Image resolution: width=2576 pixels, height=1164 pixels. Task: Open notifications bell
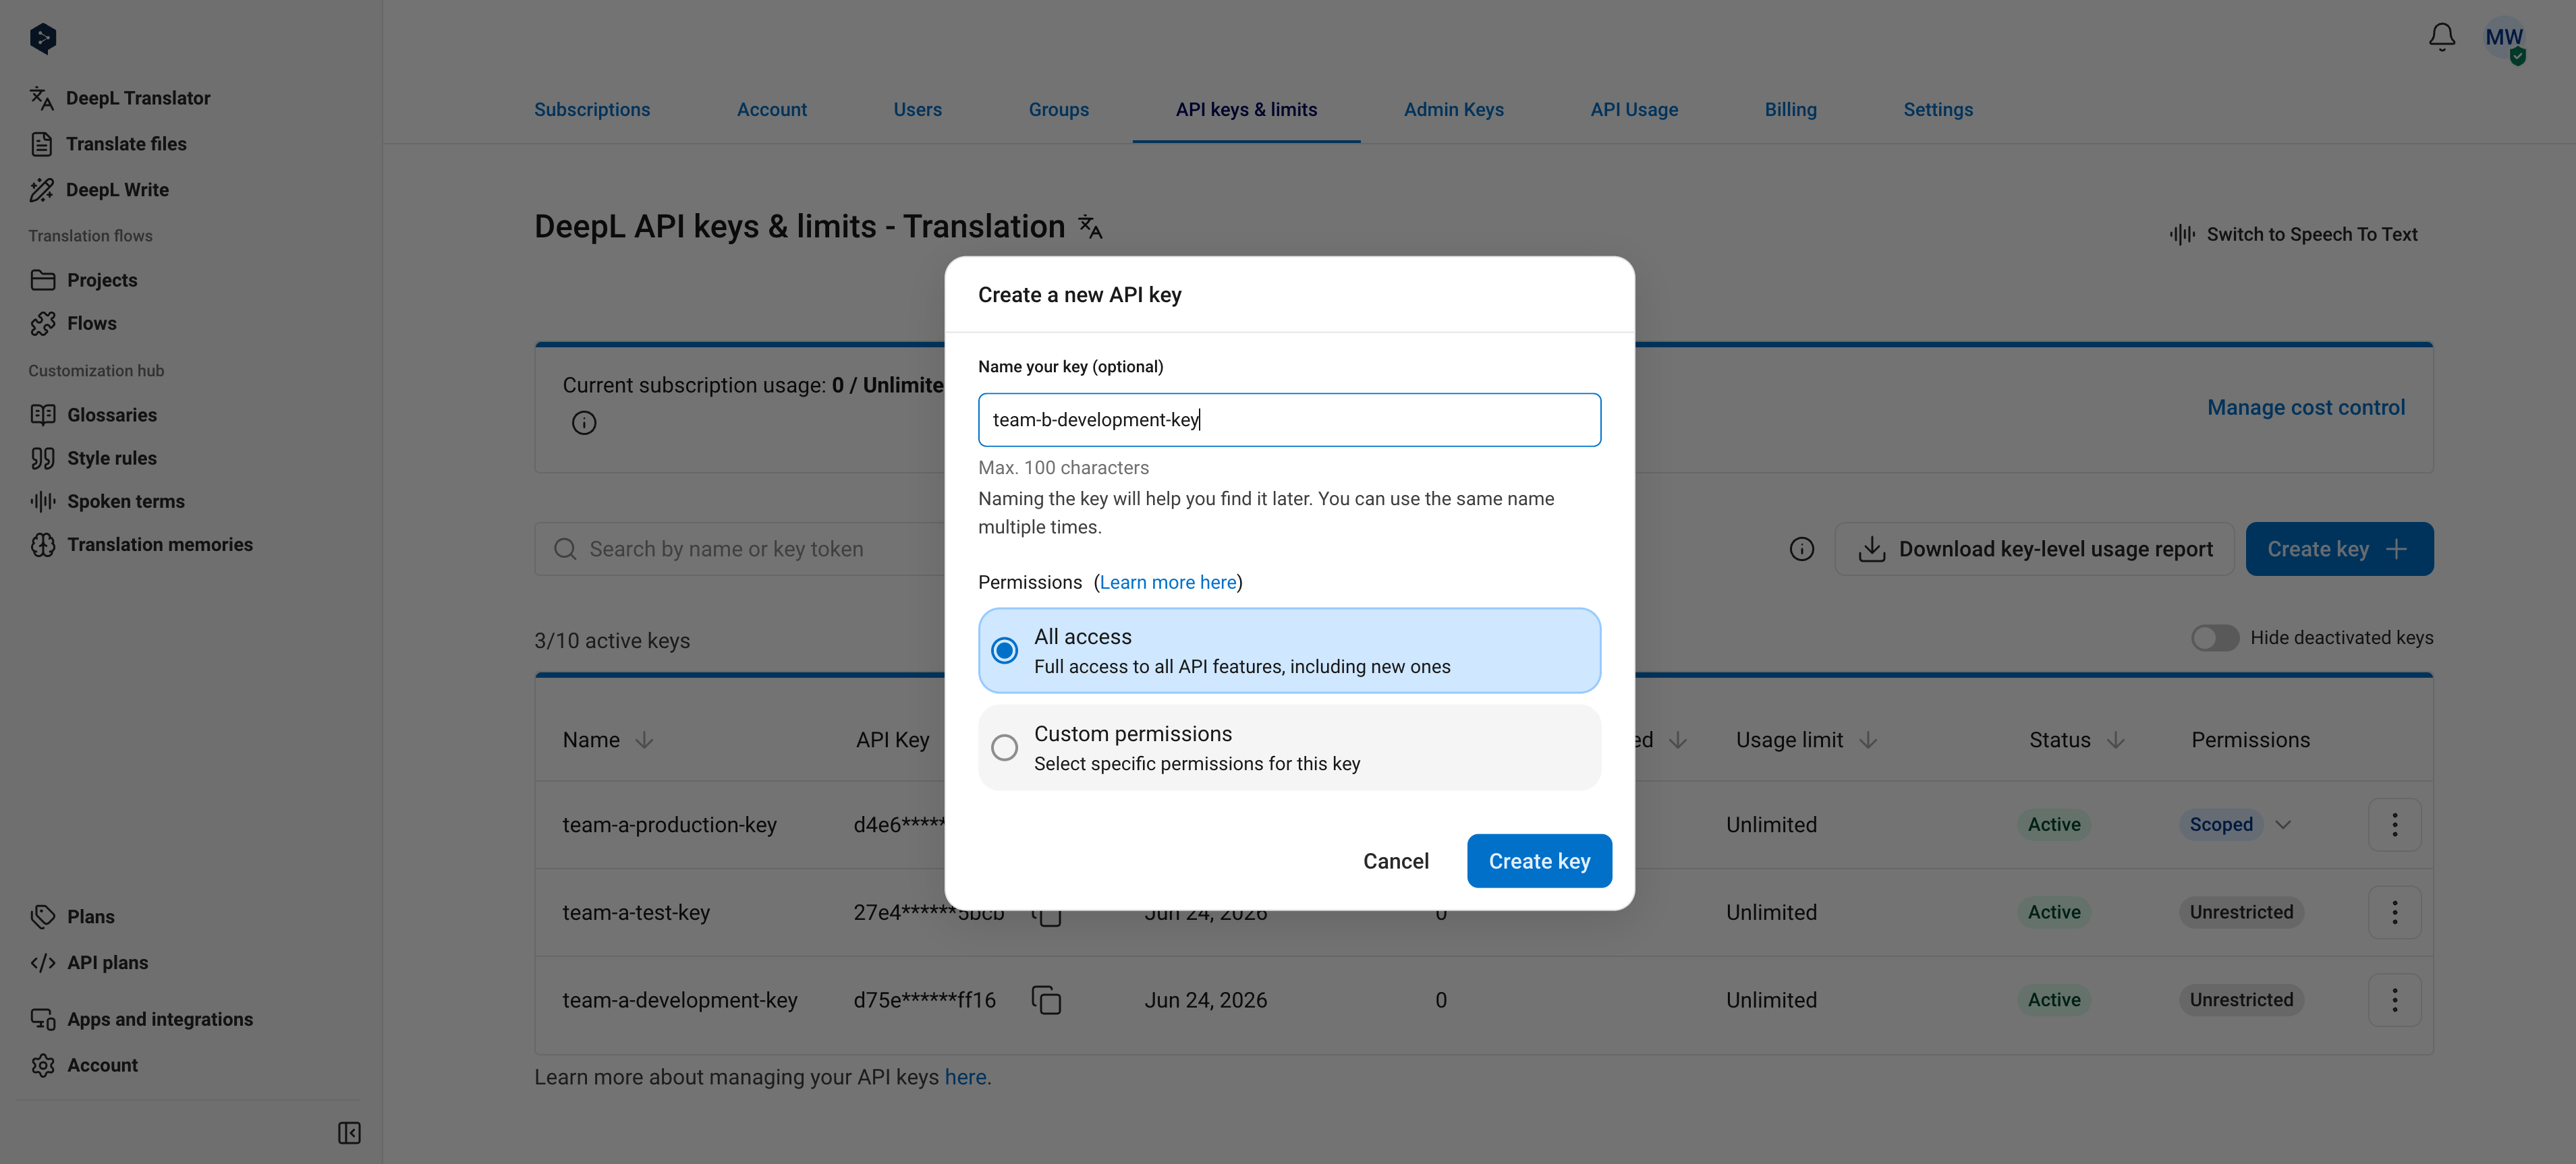[2442, 38]
